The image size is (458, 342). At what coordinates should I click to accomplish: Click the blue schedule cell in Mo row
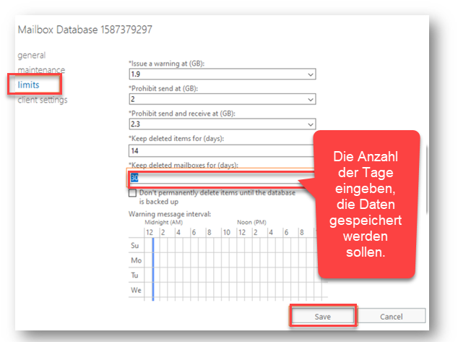point(152,260)
